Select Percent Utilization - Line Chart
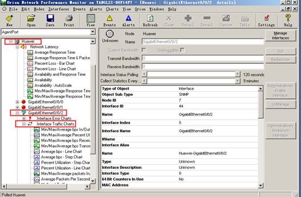The width and height of the screenshot is (301, 197). [x=65, y=168]
